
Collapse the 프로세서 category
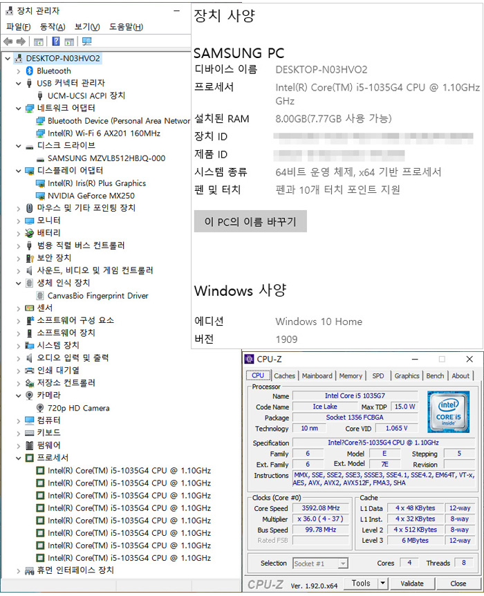point(18,458)
